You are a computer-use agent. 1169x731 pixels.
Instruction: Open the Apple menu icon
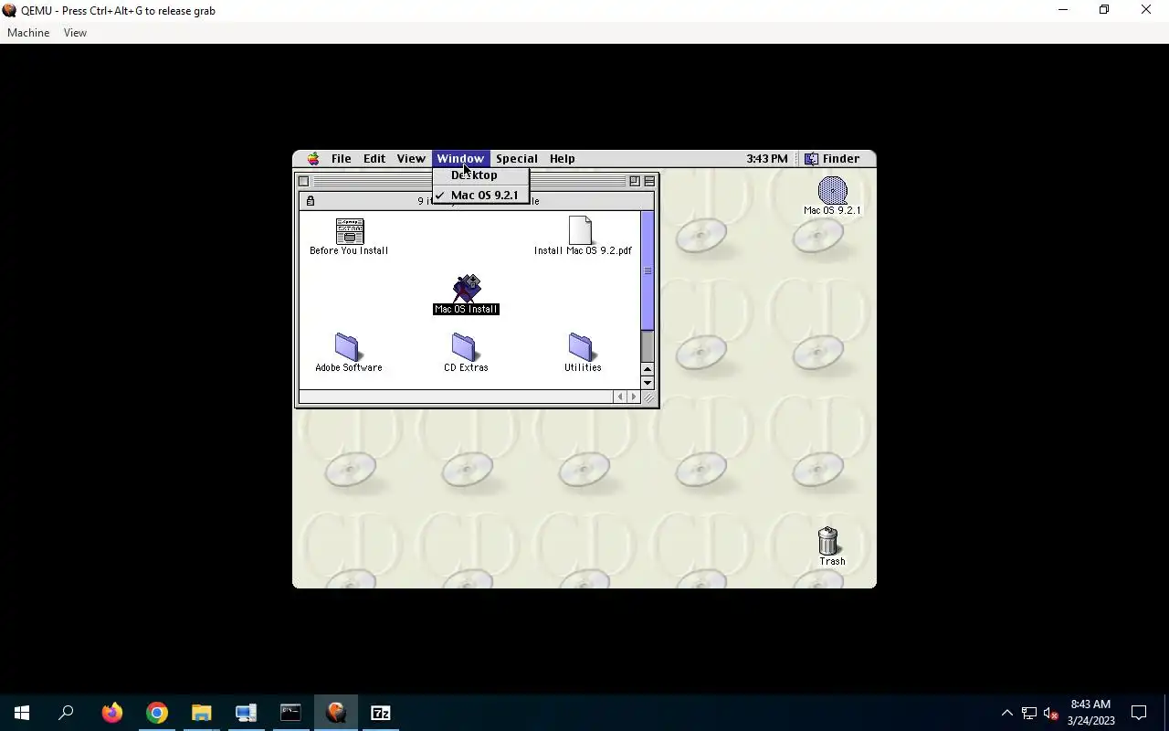(313, 159)
